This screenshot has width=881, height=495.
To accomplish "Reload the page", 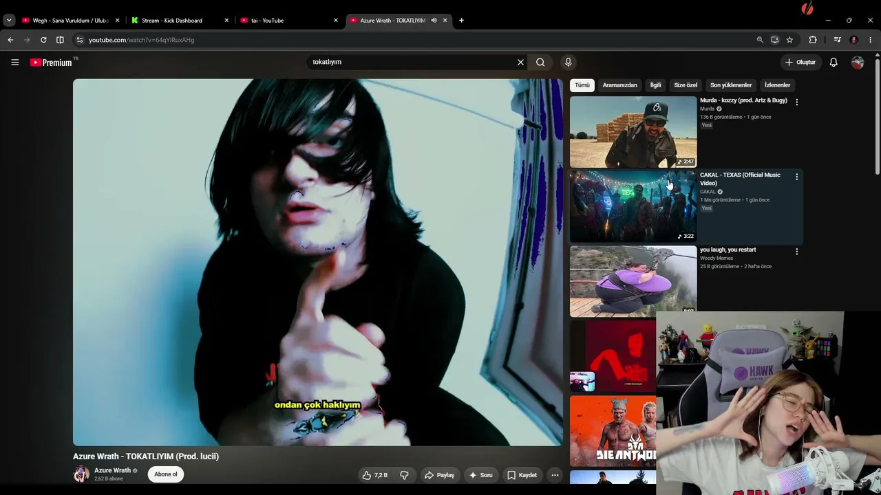I will click(x=43, y=40).
